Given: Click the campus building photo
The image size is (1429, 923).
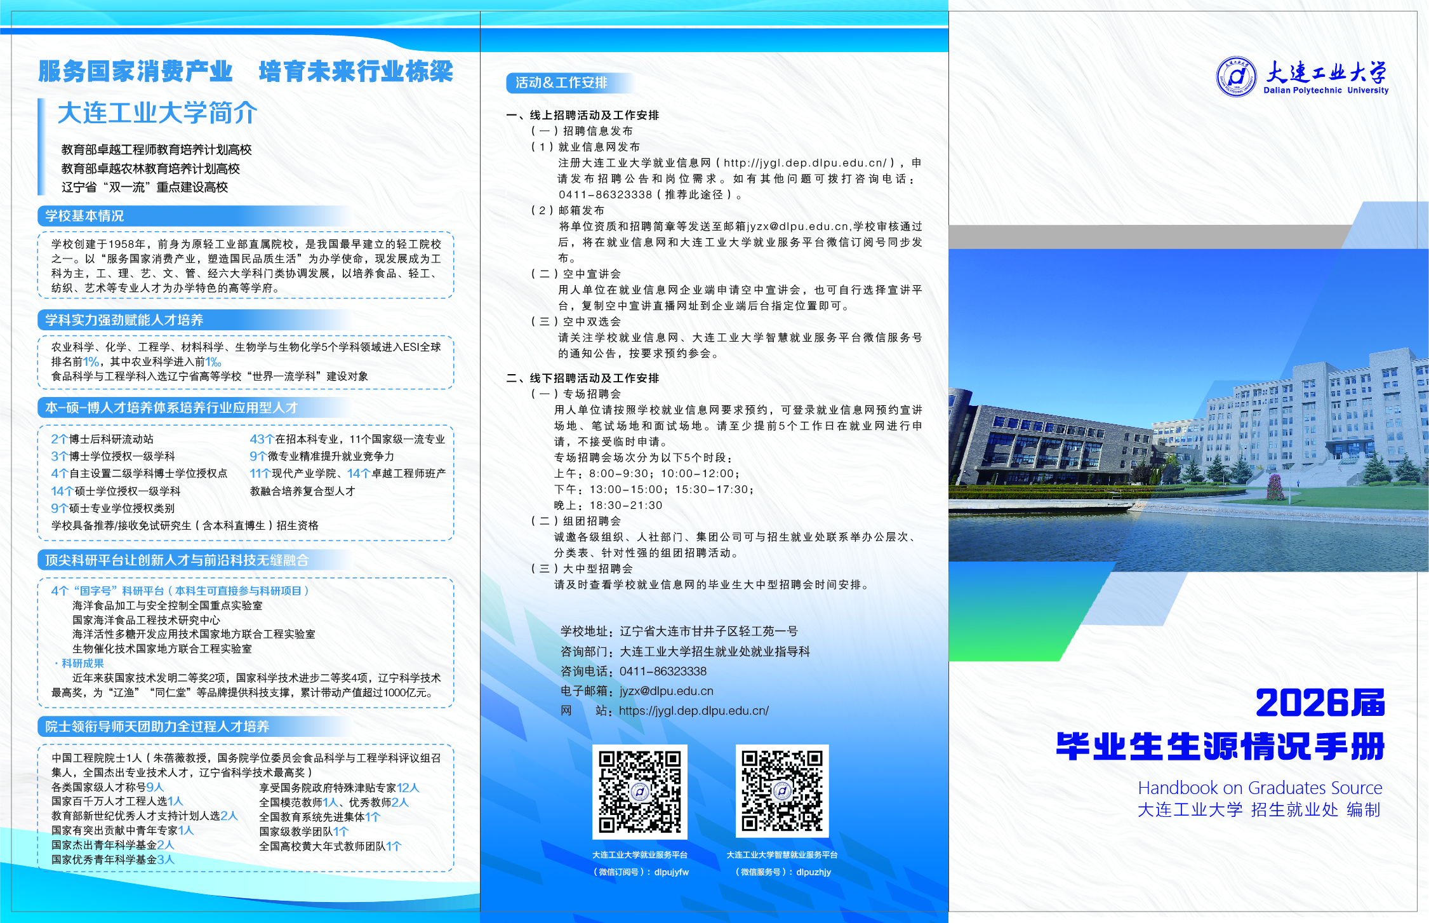Looking at the screenshot, I should click(x=1188, y=410).
